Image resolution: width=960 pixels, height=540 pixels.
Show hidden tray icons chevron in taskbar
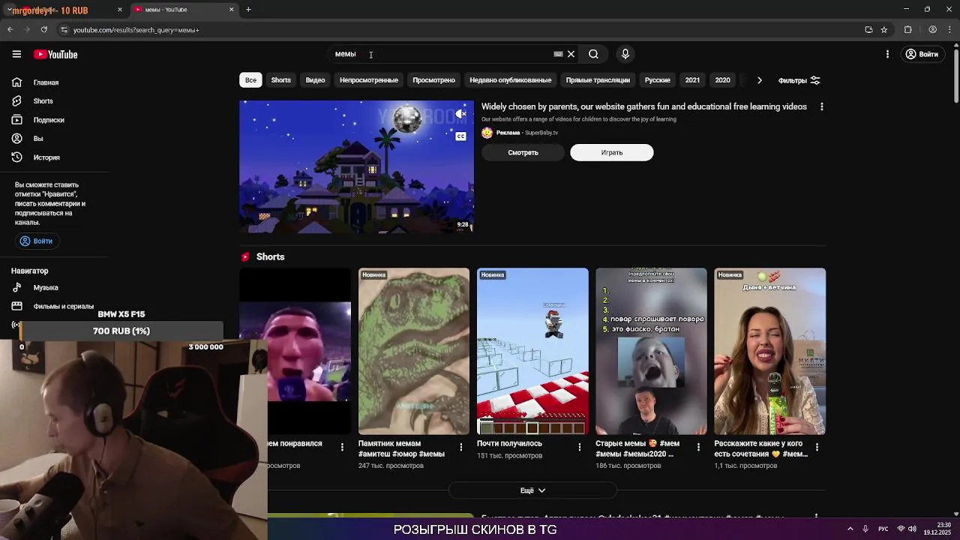tap(850, 529)
